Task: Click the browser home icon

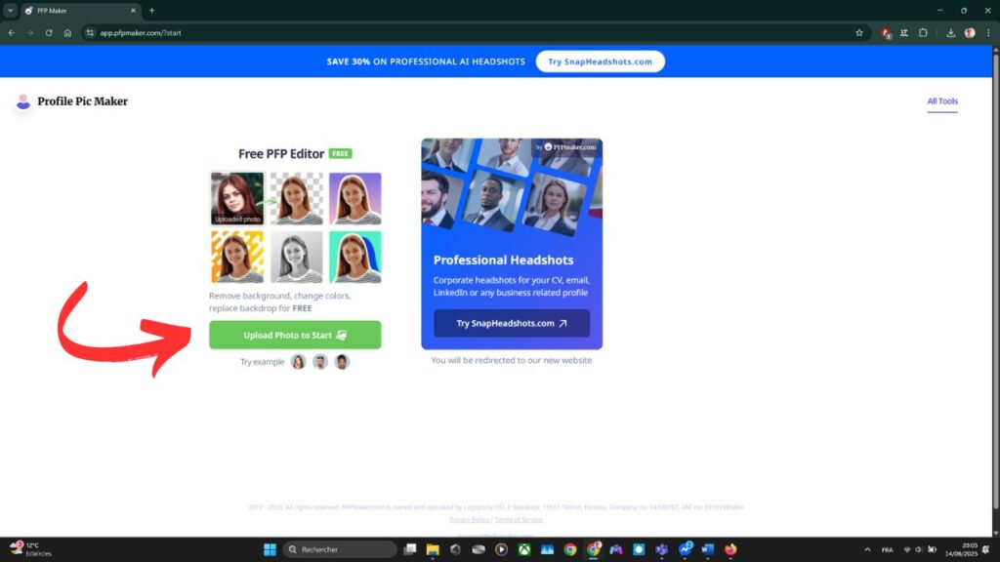Action: point(67,32)
